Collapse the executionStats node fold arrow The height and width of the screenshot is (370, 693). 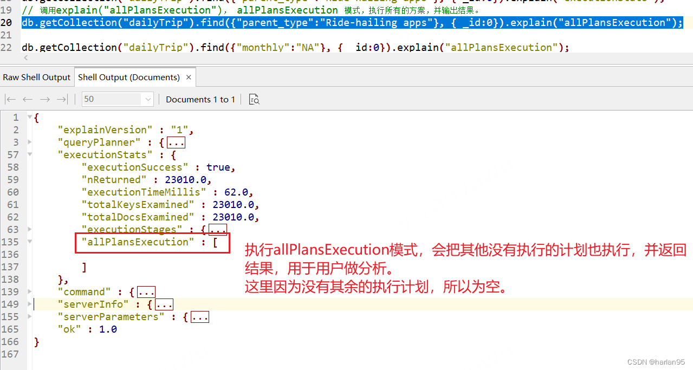coord(29,154)
